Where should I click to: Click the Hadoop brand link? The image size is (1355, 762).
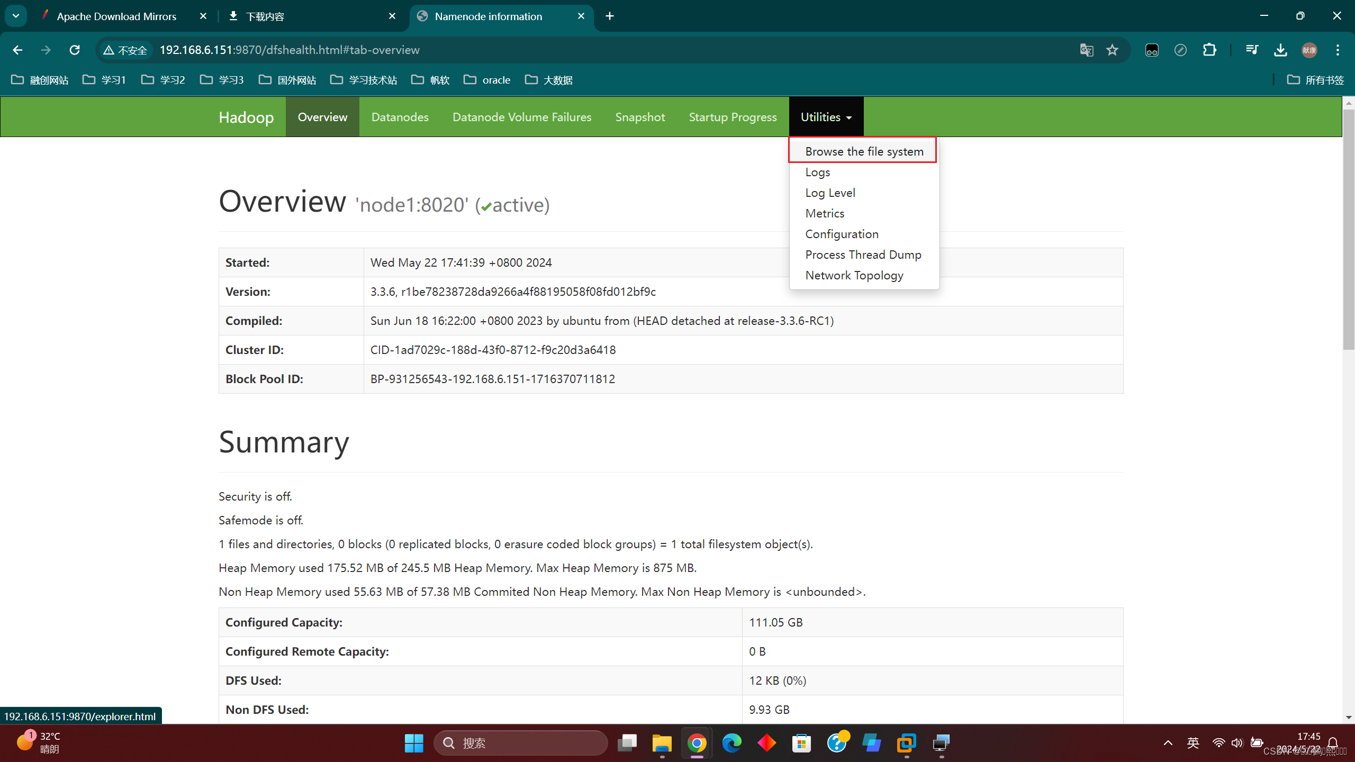click(x=246, y=117)
